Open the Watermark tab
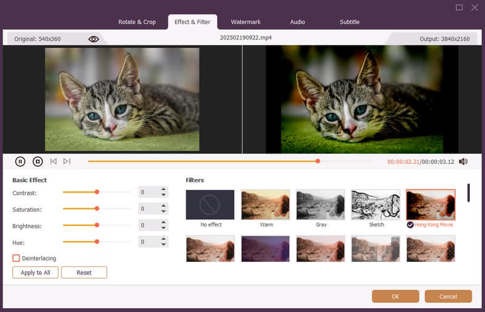Image resolution: width=485 pixels, height=312 pixels. coord(246,22)
